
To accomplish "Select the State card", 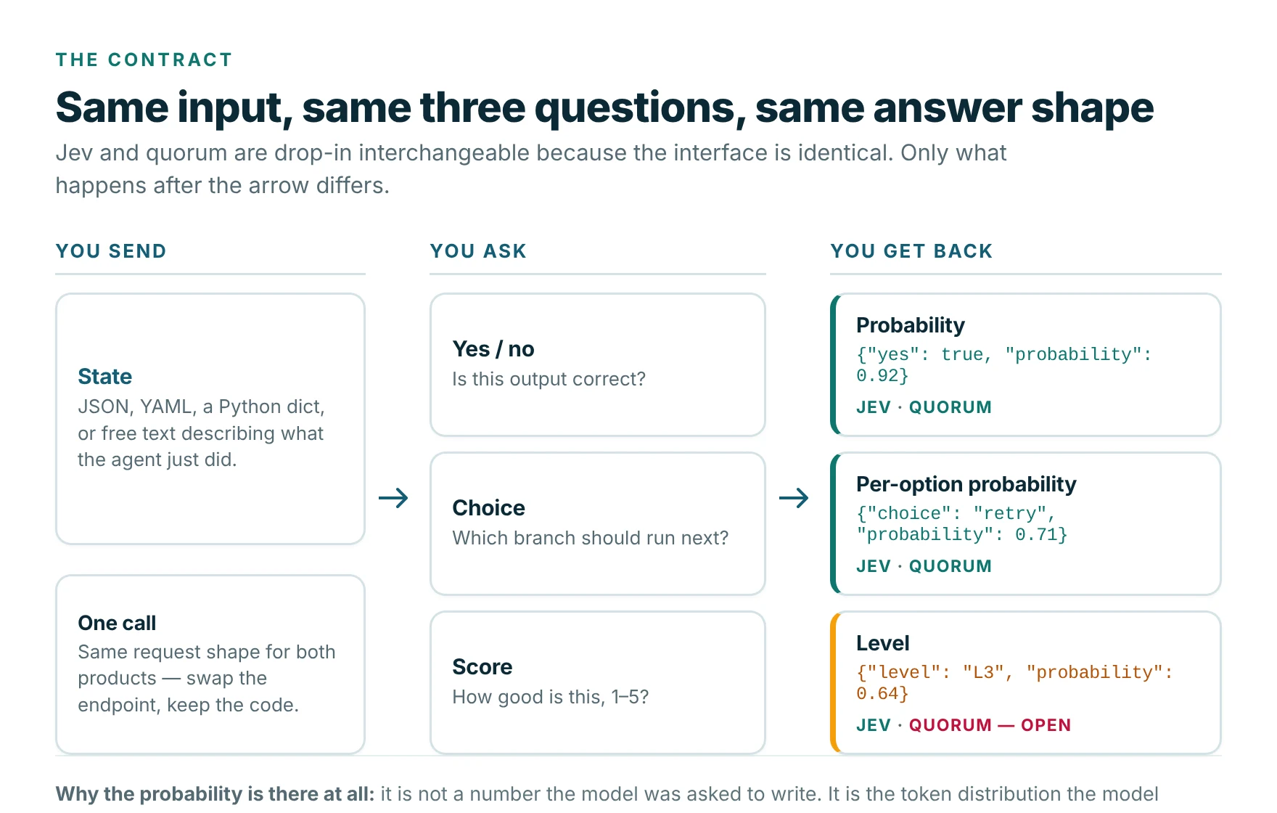I will tap(210, 419).
